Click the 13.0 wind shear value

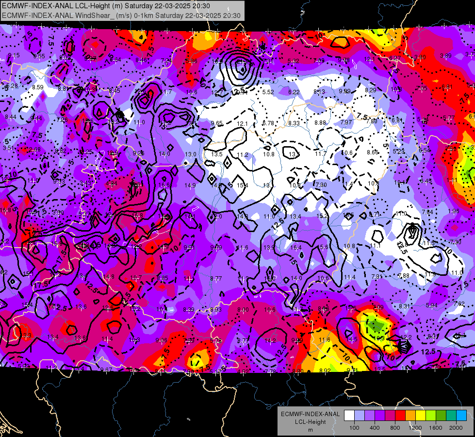click(x=191, y=154)
